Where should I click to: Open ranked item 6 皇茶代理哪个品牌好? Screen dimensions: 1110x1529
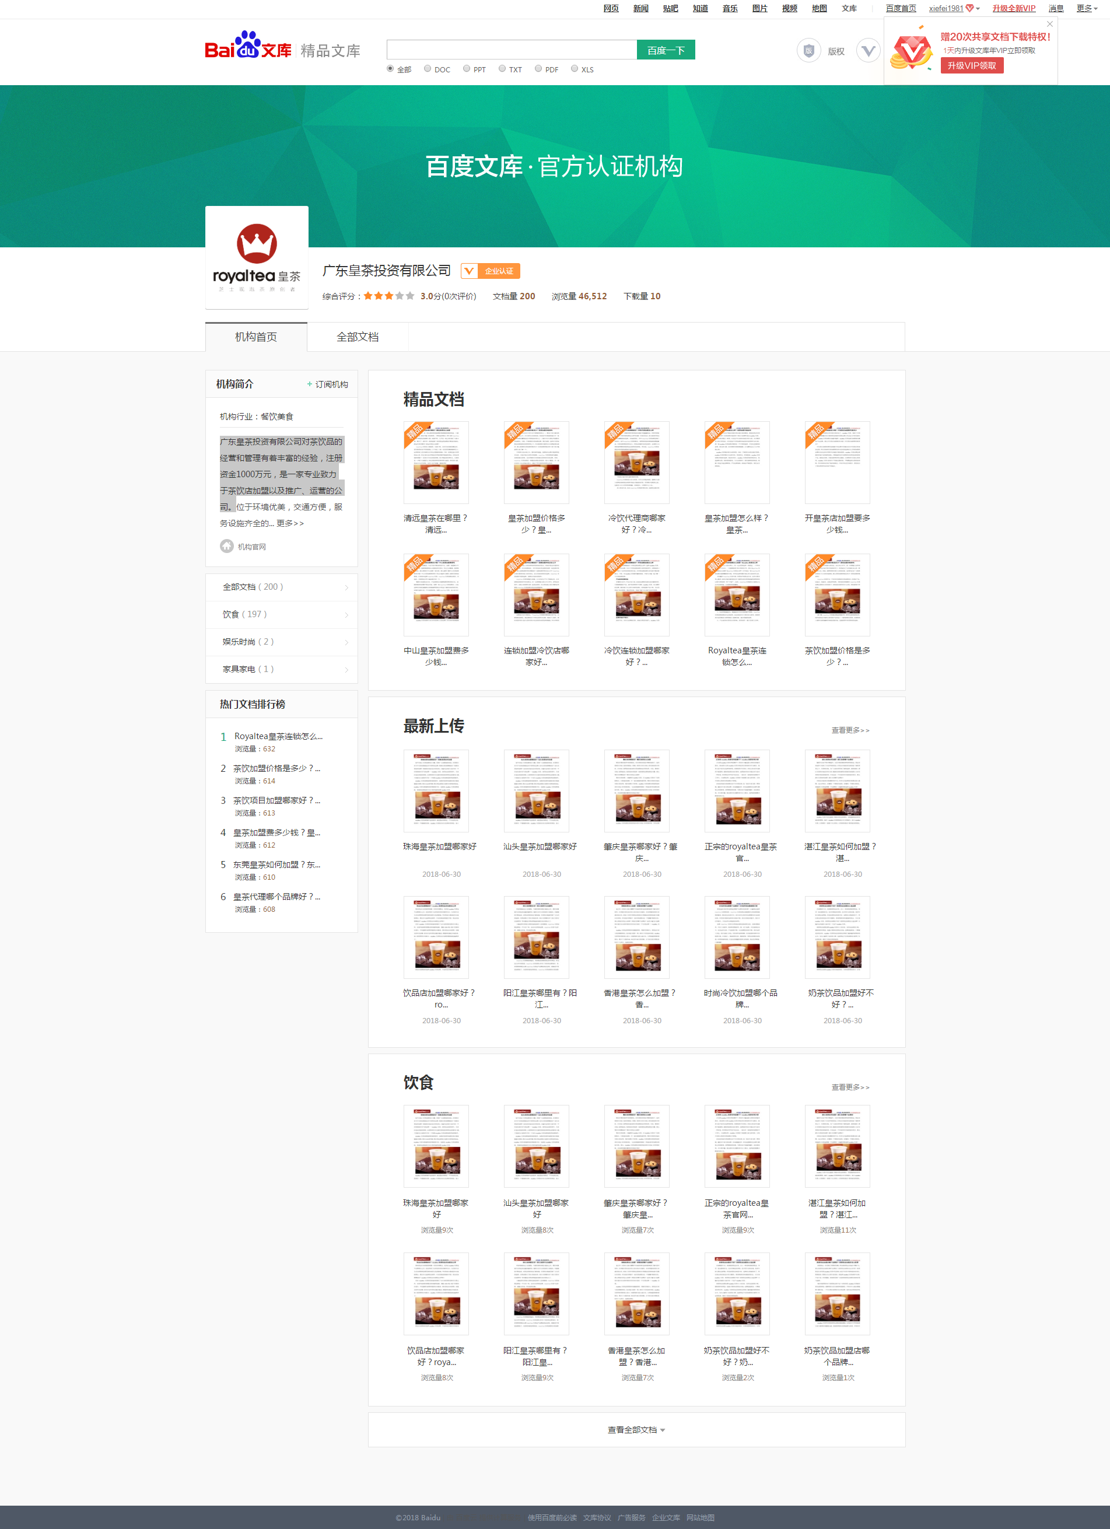point(277,897)
